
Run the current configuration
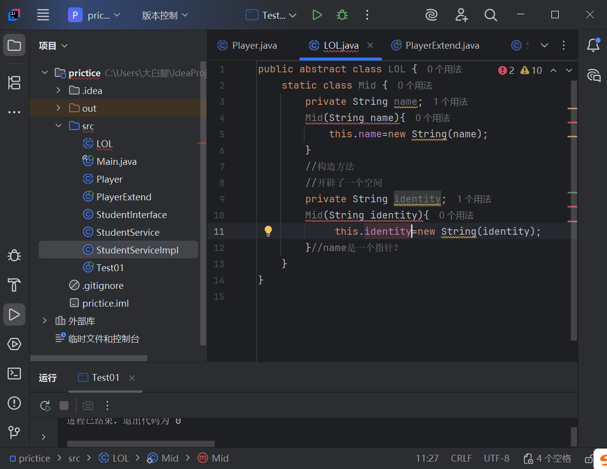(x=317, y=15)
